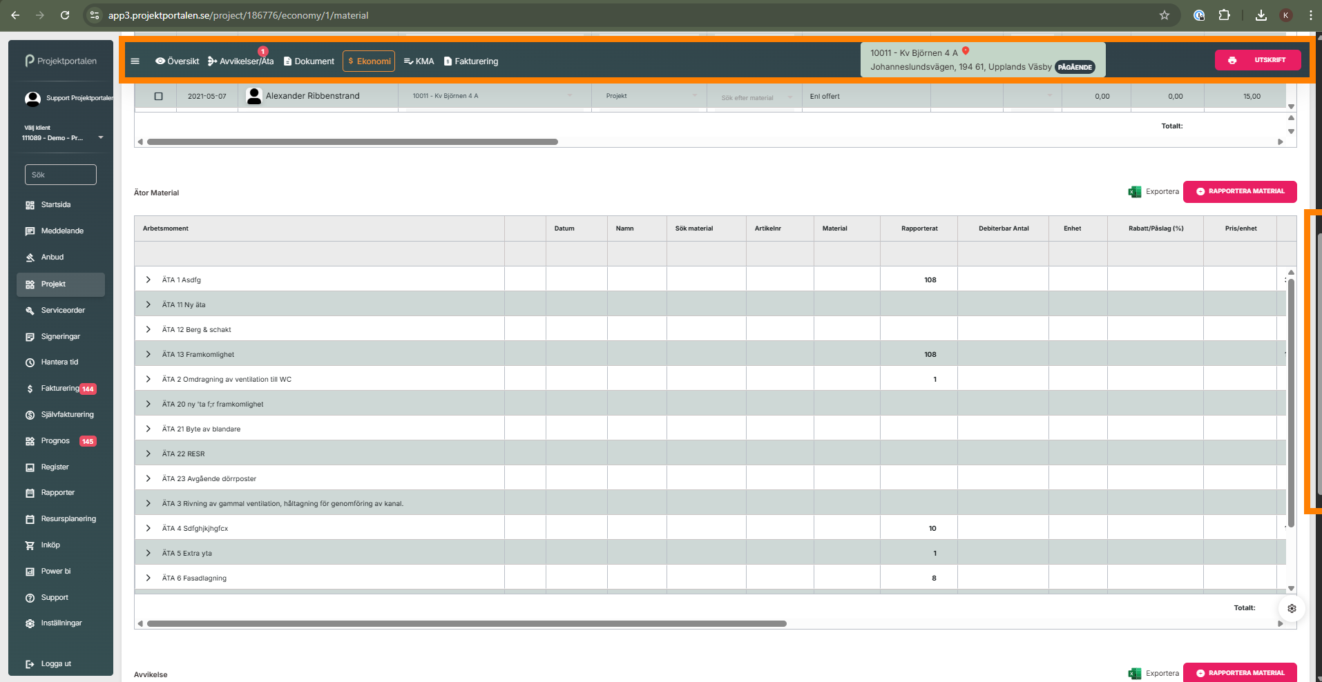Expand ÄTA 23 Avgående dörrposter row
Viewport: 1322px width, 682px height.
(148, 478)
